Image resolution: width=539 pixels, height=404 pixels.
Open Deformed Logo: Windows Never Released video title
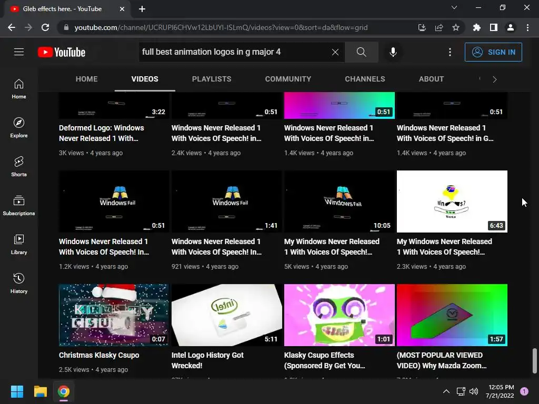pyautogui.click(x=102, y=133)
